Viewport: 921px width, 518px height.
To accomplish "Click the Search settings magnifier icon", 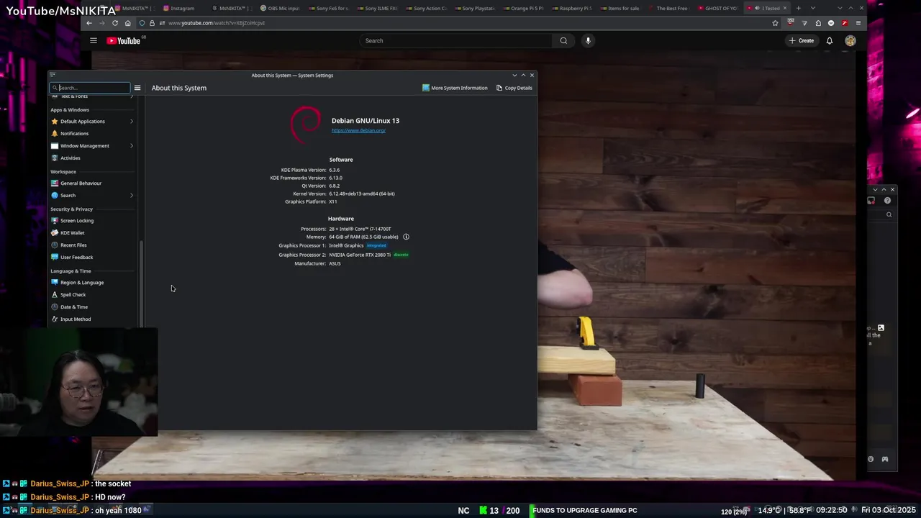I will [55, 196].
